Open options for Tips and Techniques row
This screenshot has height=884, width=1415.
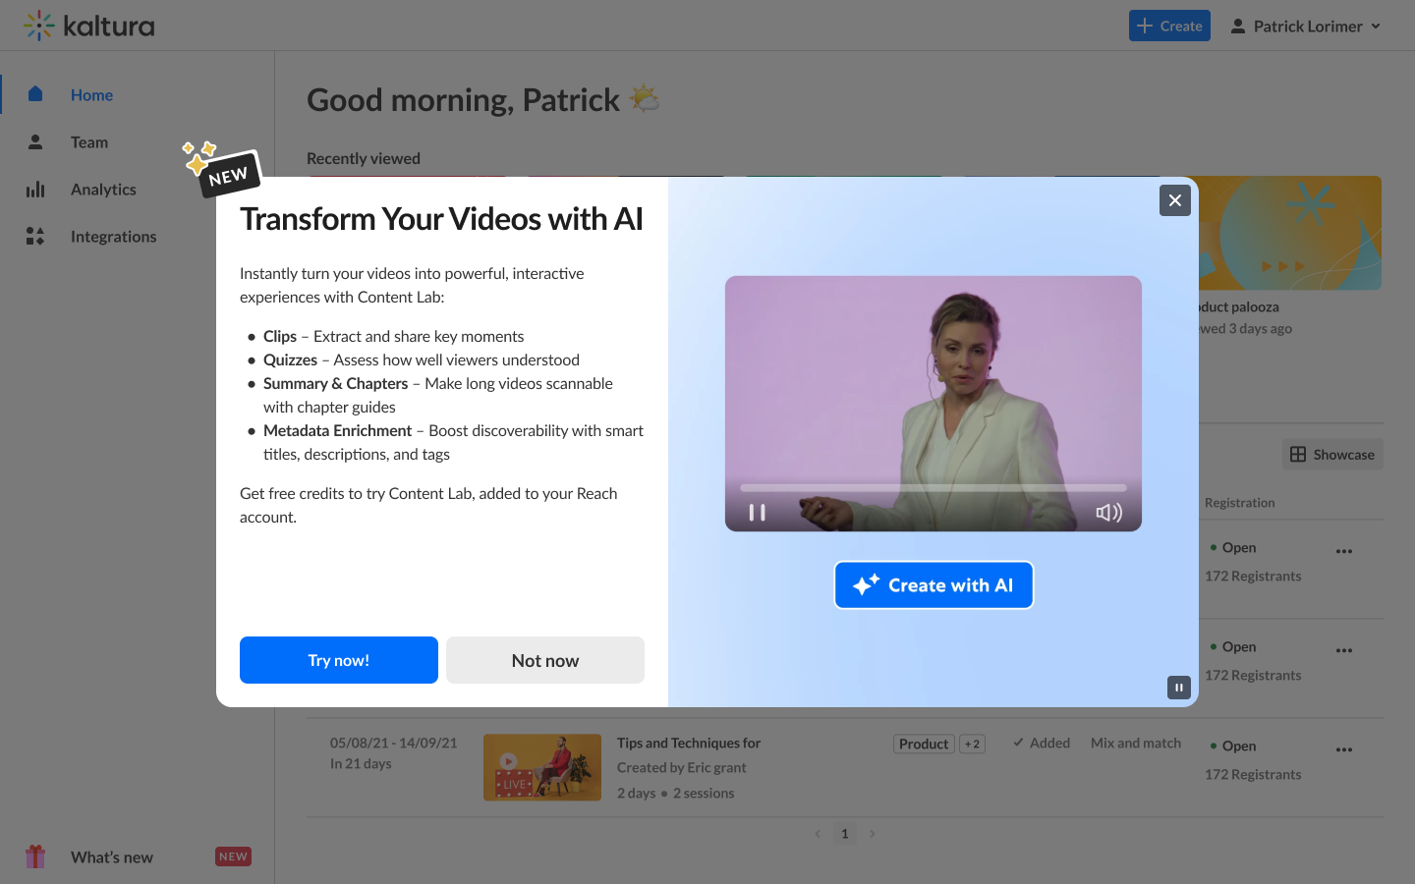tap(1344, 749)
